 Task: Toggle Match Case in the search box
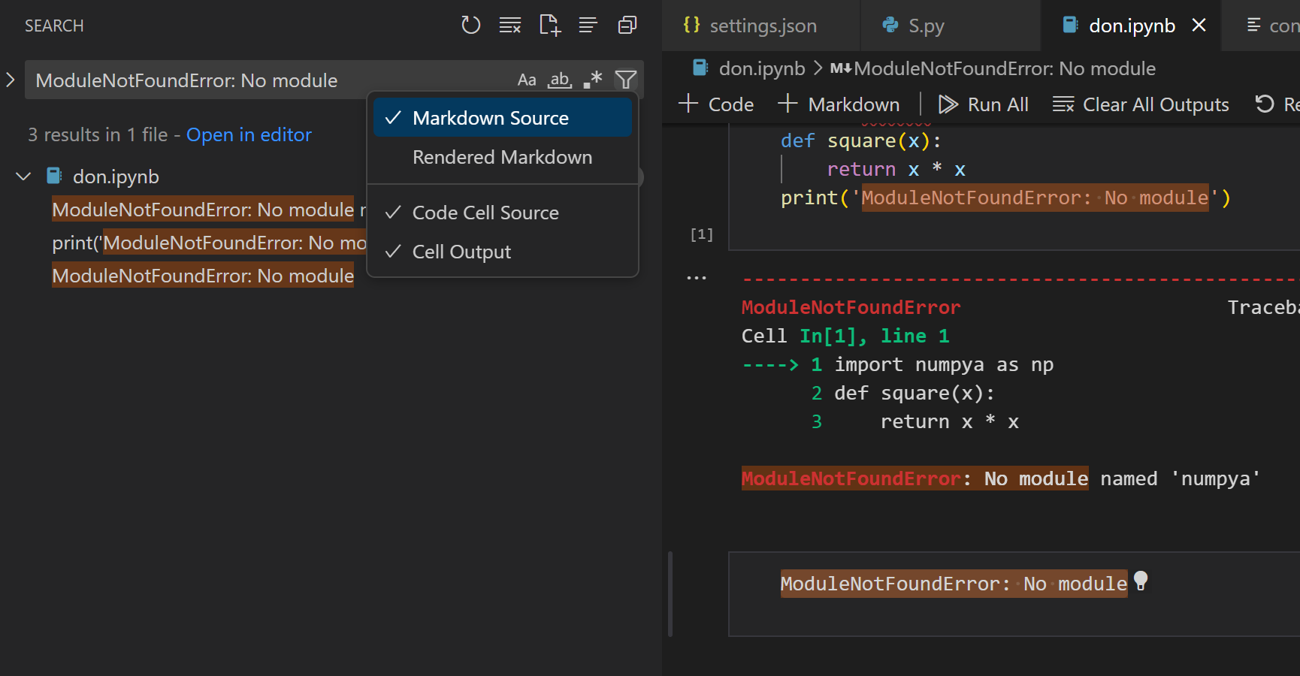[526, 79]
